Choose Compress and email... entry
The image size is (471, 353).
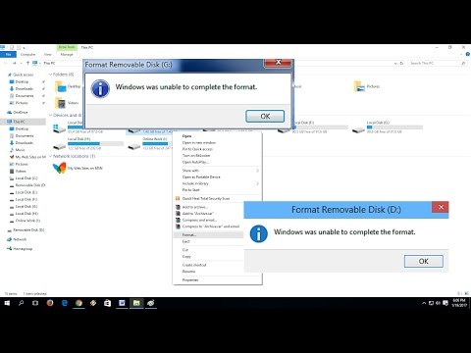click(x=199, y=220)
